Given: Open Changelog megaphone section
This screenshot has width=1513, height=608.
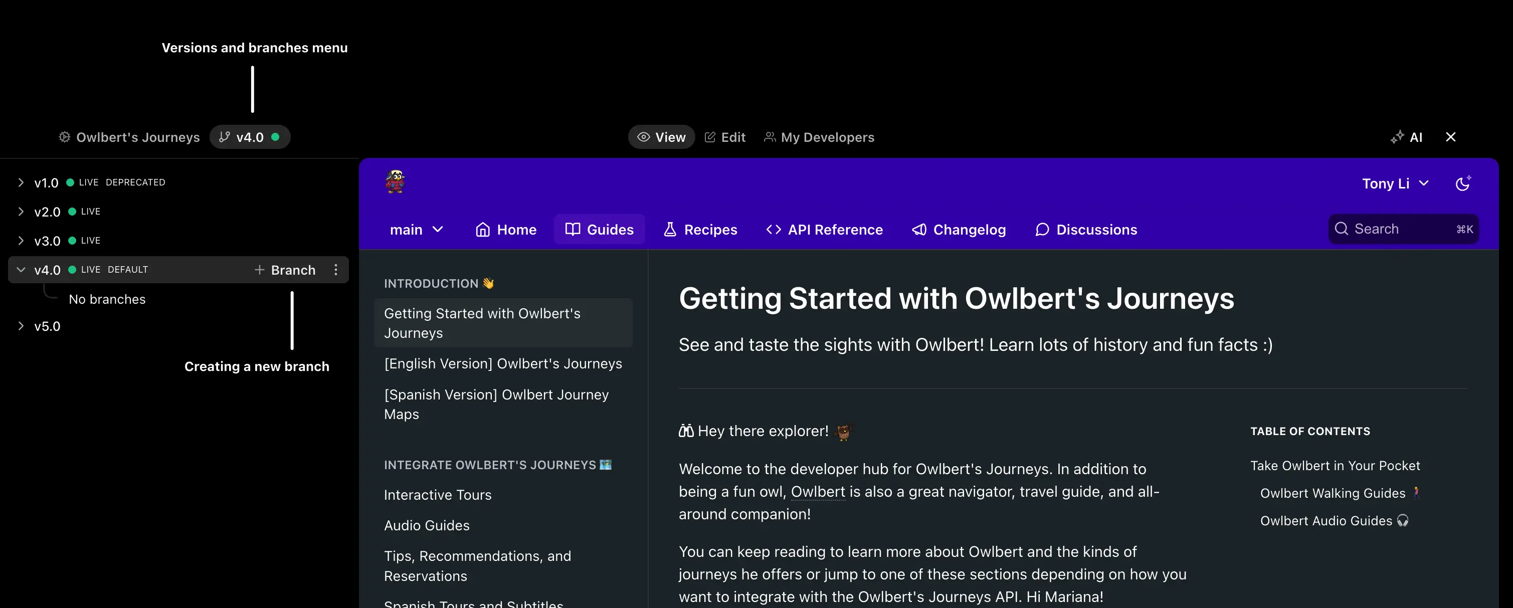Looking at the screenshot, I should pos(959,230).
